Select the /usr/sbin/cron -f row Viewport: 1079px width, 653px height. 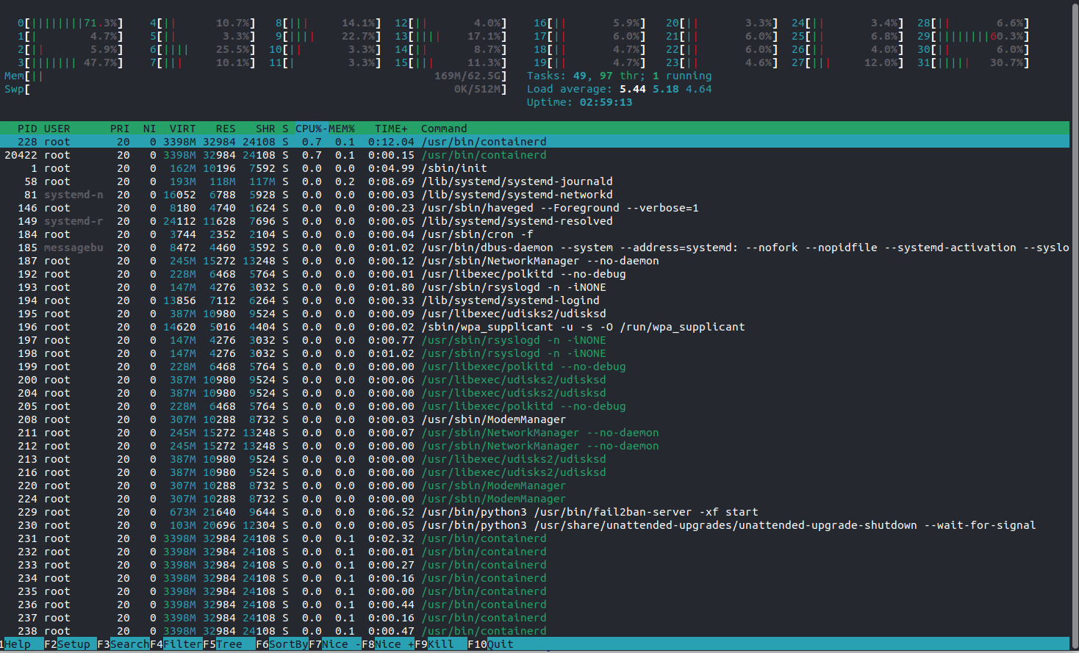pos(534,234)
